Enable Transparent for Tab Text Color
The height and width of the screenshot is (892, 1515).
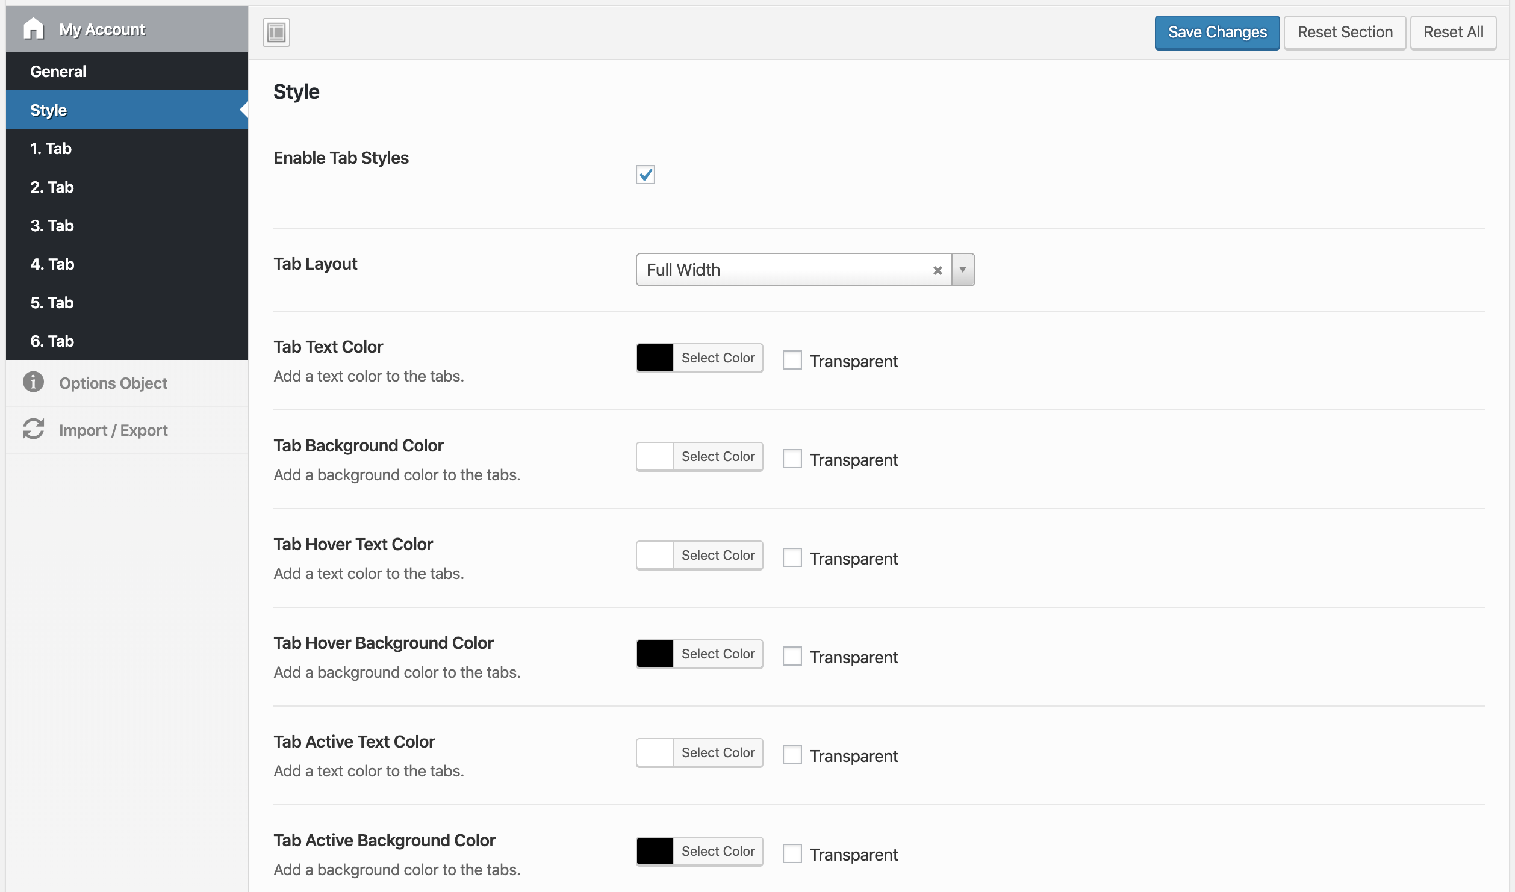pos(792,359)
